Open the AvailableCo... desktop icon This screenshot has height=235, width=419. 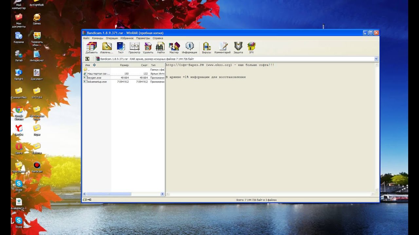pos(19,204)
